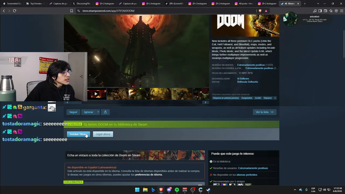Open the idiomas preferidos link
The image size is (345, 194).
point(247,175)
